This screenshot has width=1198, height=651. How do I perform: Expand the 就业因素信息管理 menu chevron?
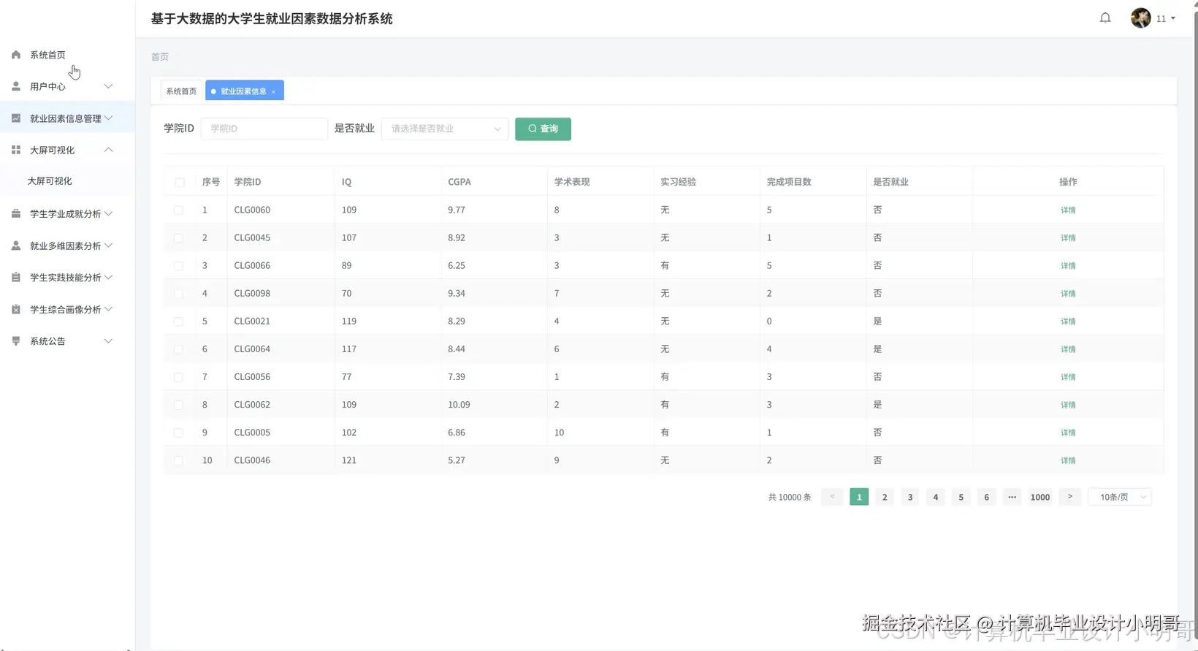(x=108, y=118)
